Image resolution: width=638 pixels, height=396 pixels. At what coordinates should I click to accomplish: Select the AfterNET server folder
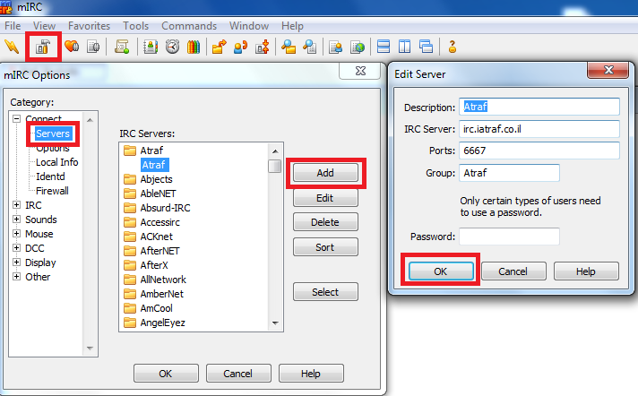pos(159,251)
